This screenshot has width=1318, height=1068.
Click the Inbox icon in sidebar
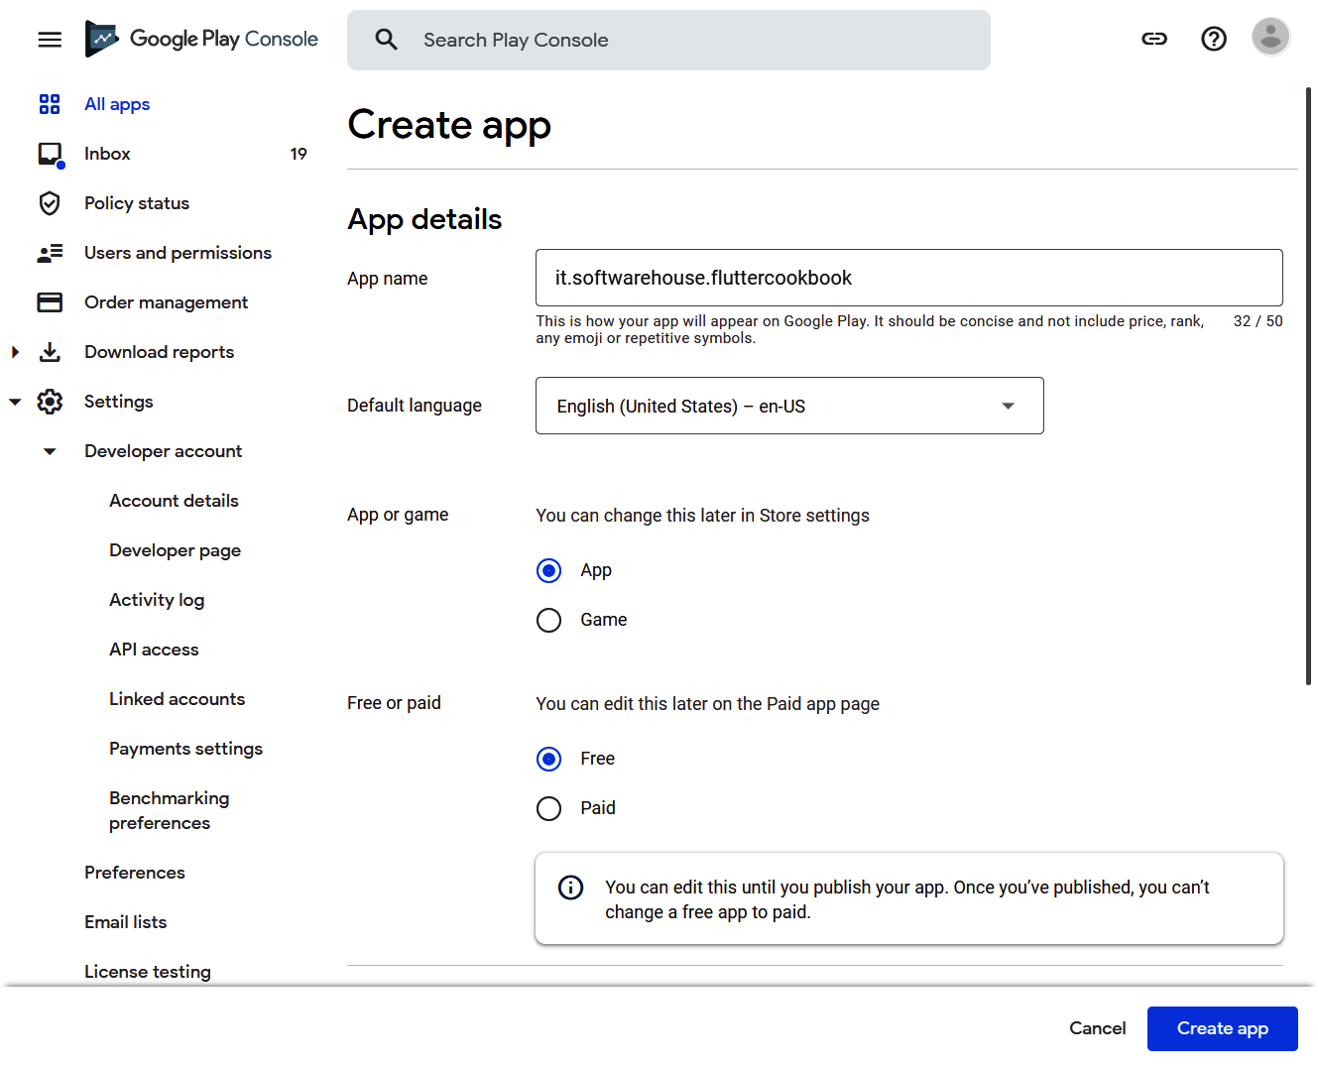50,154
